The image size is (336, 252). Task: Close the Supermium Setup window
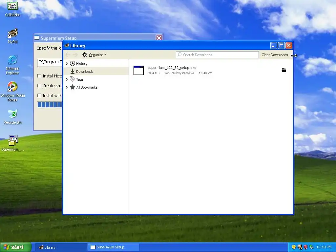[x=159, y=38]
